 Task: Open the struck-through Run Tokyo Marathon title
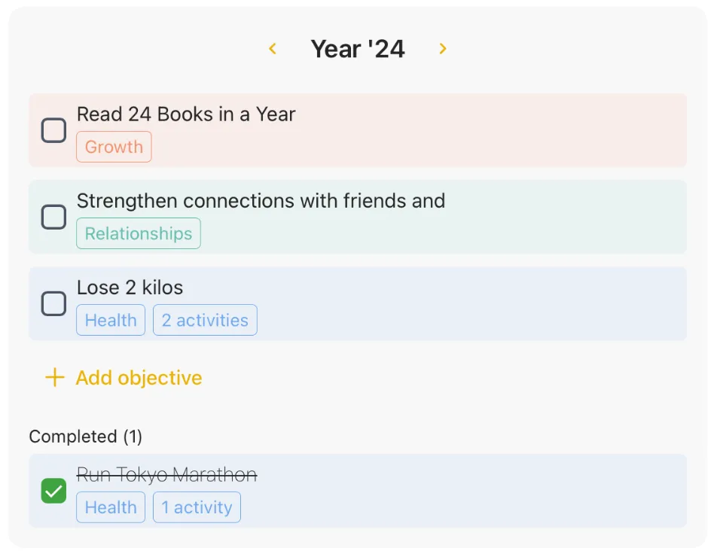(166, 475)
